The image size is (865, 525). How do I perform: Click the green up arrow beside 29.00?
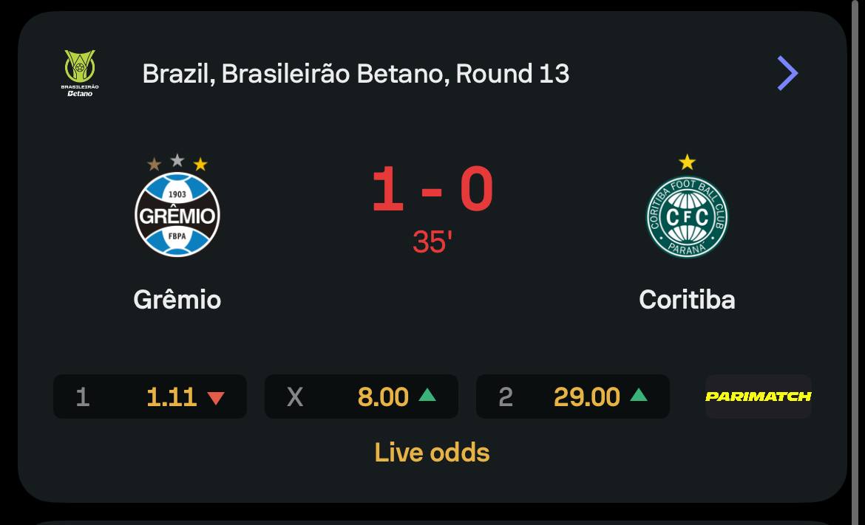(638, 395)
